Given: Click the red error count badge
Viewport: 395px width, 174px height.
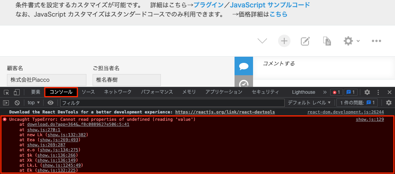Looking at the screenshot, I should click(x=336, y=92).
